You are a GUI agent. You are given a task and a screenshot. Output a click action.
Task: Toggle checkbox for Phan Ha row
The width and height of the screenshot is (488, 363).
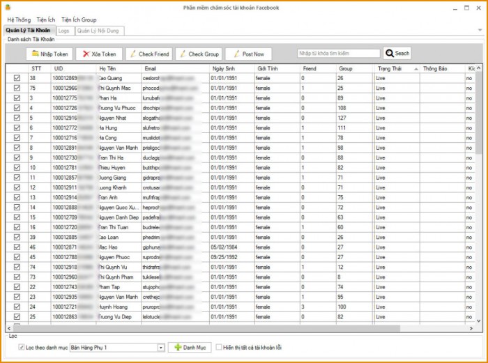click(x=17, y=98)
